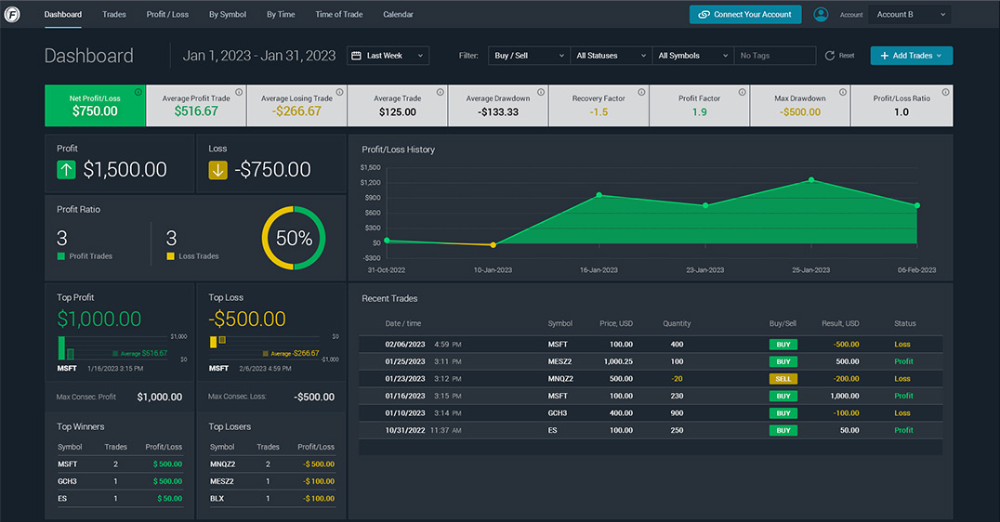This screenshot has height=522, width=1000.
Task: Open the Buy / Sell filter dropdown
Action: 529,56
